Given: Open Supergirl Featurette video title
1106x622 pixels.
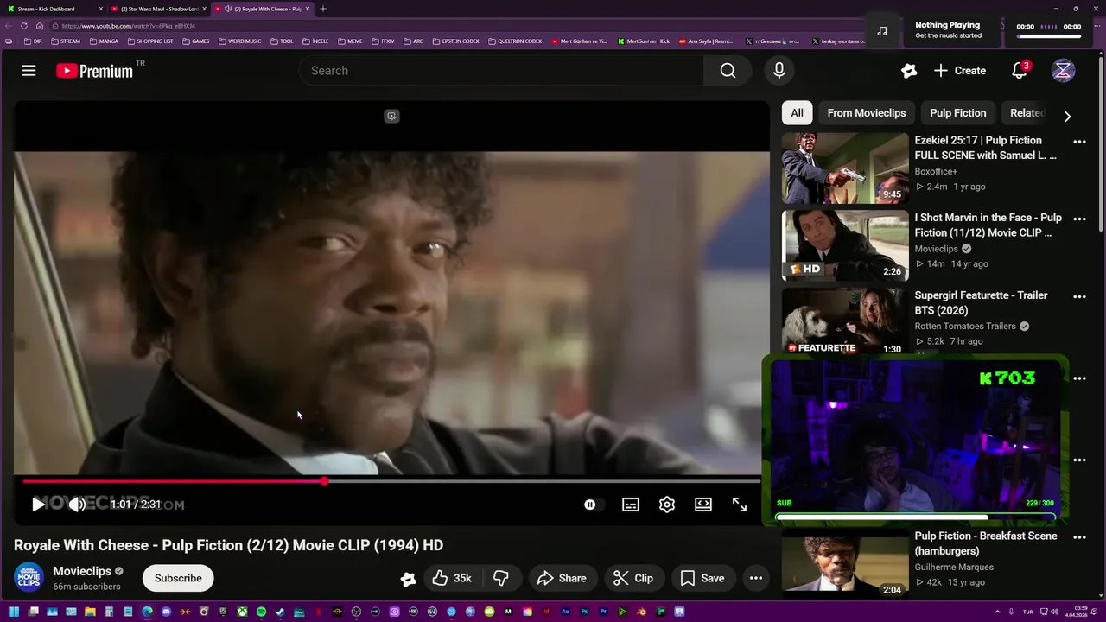Looking at the screenshot, I should tap(981, 302).
